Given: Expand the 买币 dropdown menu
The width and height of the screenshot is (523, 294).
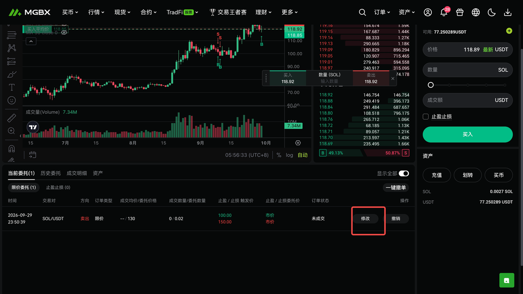Looking at the screenshot, I should pyautogui.click(x=70, y=12).
